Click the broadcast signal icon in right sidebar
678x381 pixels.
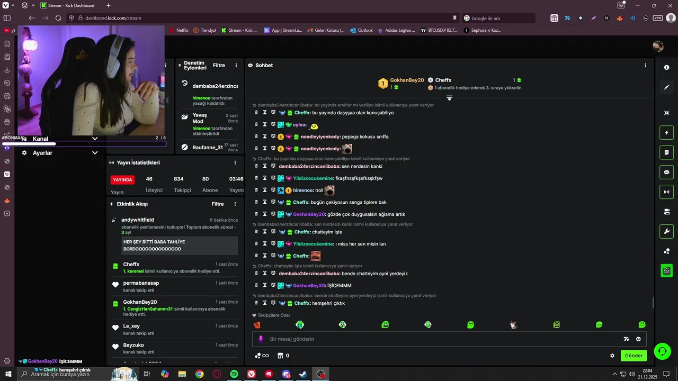point(666,192)
